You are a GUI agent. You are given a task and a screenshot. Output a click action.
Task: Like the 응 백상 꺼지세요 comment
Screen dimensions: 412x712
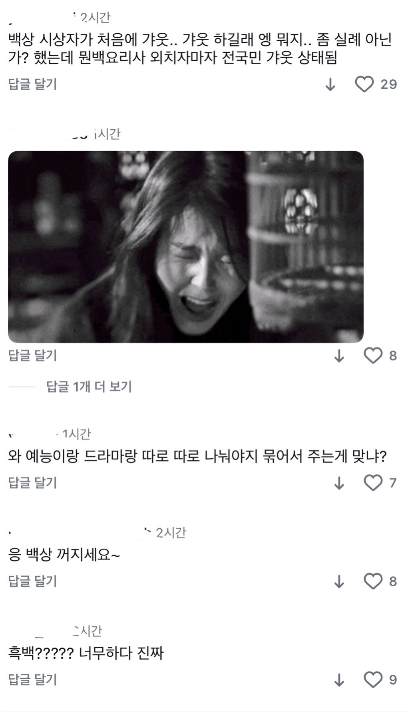click(373, 581)
